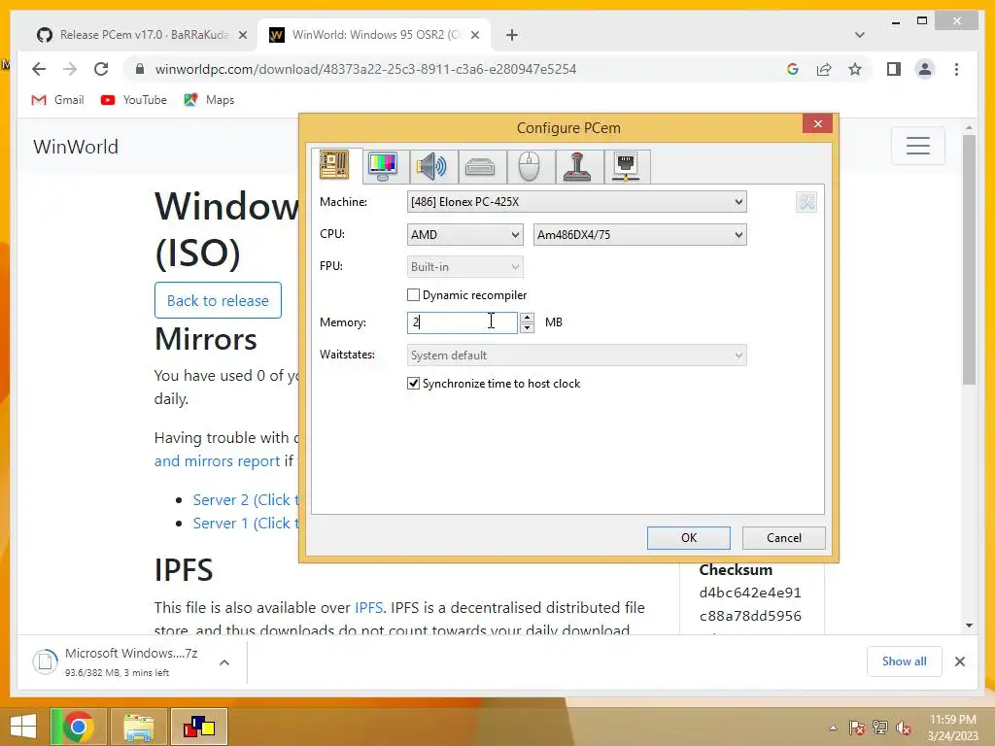Open the Action Center flag tray icon
The image size is (995, 746).
[x=857, y=728]
